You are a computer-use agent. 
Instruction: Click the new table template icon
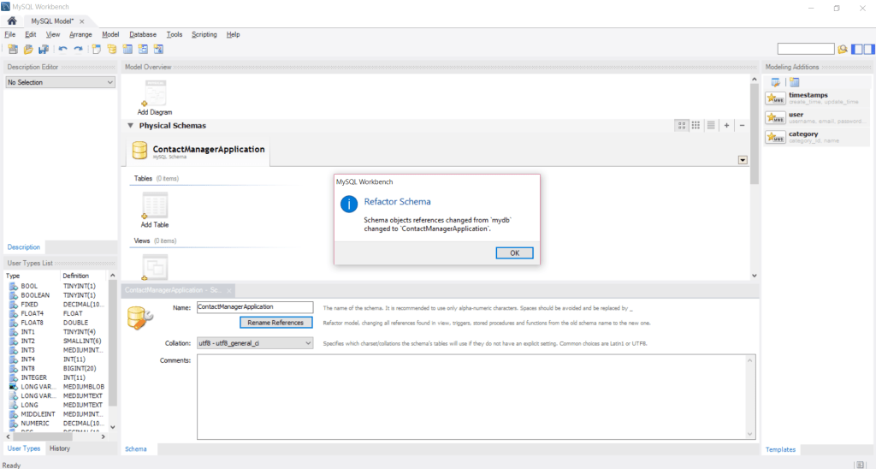click(x=795, y=82)
